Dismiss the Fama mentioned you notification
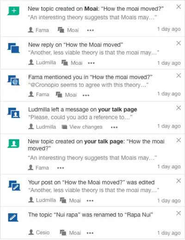 click(x=179, y=75)
